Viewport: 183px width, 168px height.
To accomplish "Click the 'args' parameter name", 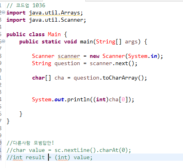I will pos(131,42).
